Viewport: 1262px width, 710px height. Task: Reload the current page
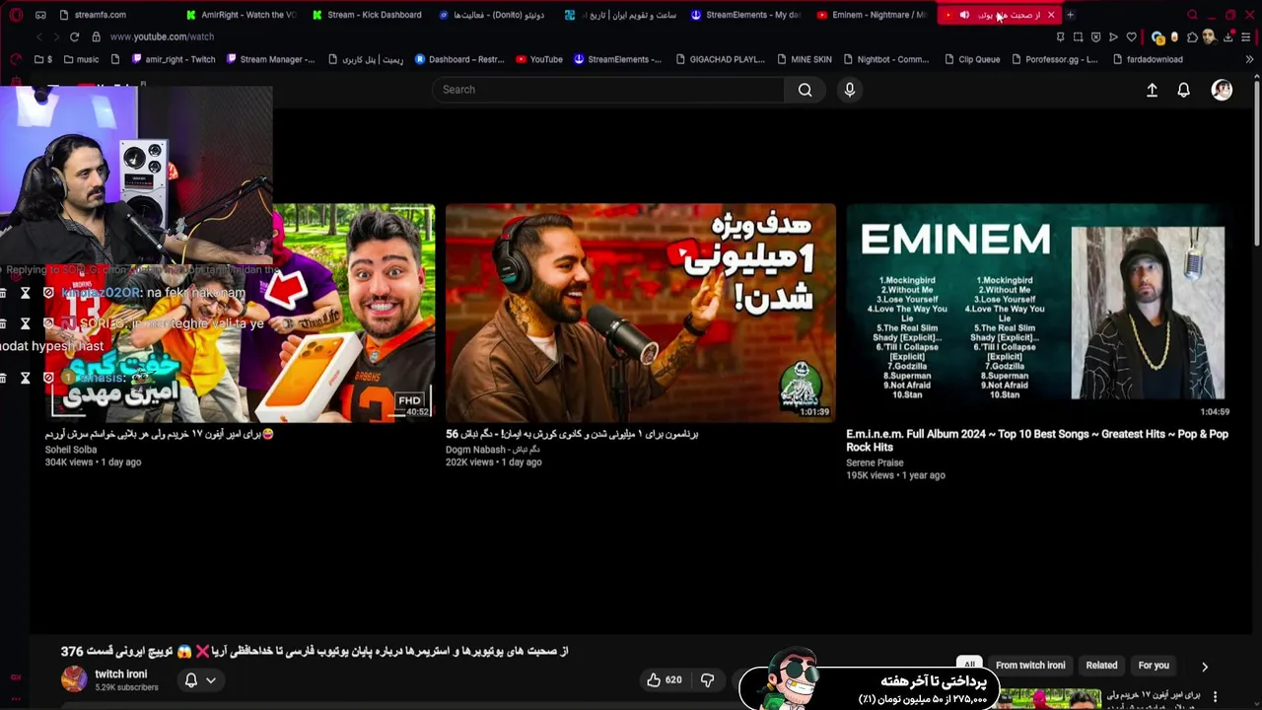(x=74, y=36)
